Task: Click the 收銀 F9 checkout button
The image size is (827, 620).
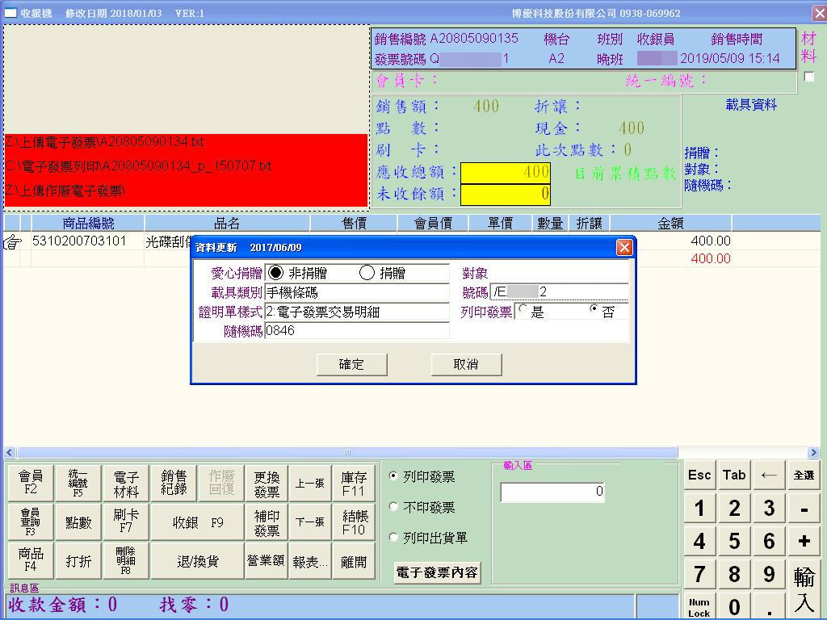Action: click(x=197, y=522)
